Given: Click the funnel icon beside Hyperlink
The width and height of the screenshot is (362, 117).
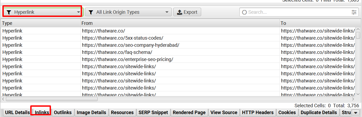Looking at the screenshot, I should (x=9, y=12).
